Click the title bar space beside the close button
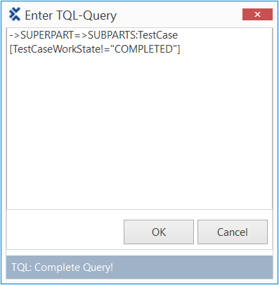The image size is (279, 285). pyautogui.click(x=179, y=15)
